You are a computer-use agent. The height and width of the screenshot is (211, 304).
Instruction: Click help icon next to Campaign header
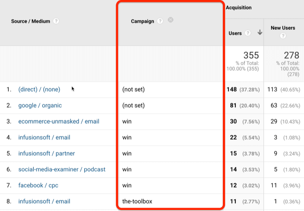160,21
